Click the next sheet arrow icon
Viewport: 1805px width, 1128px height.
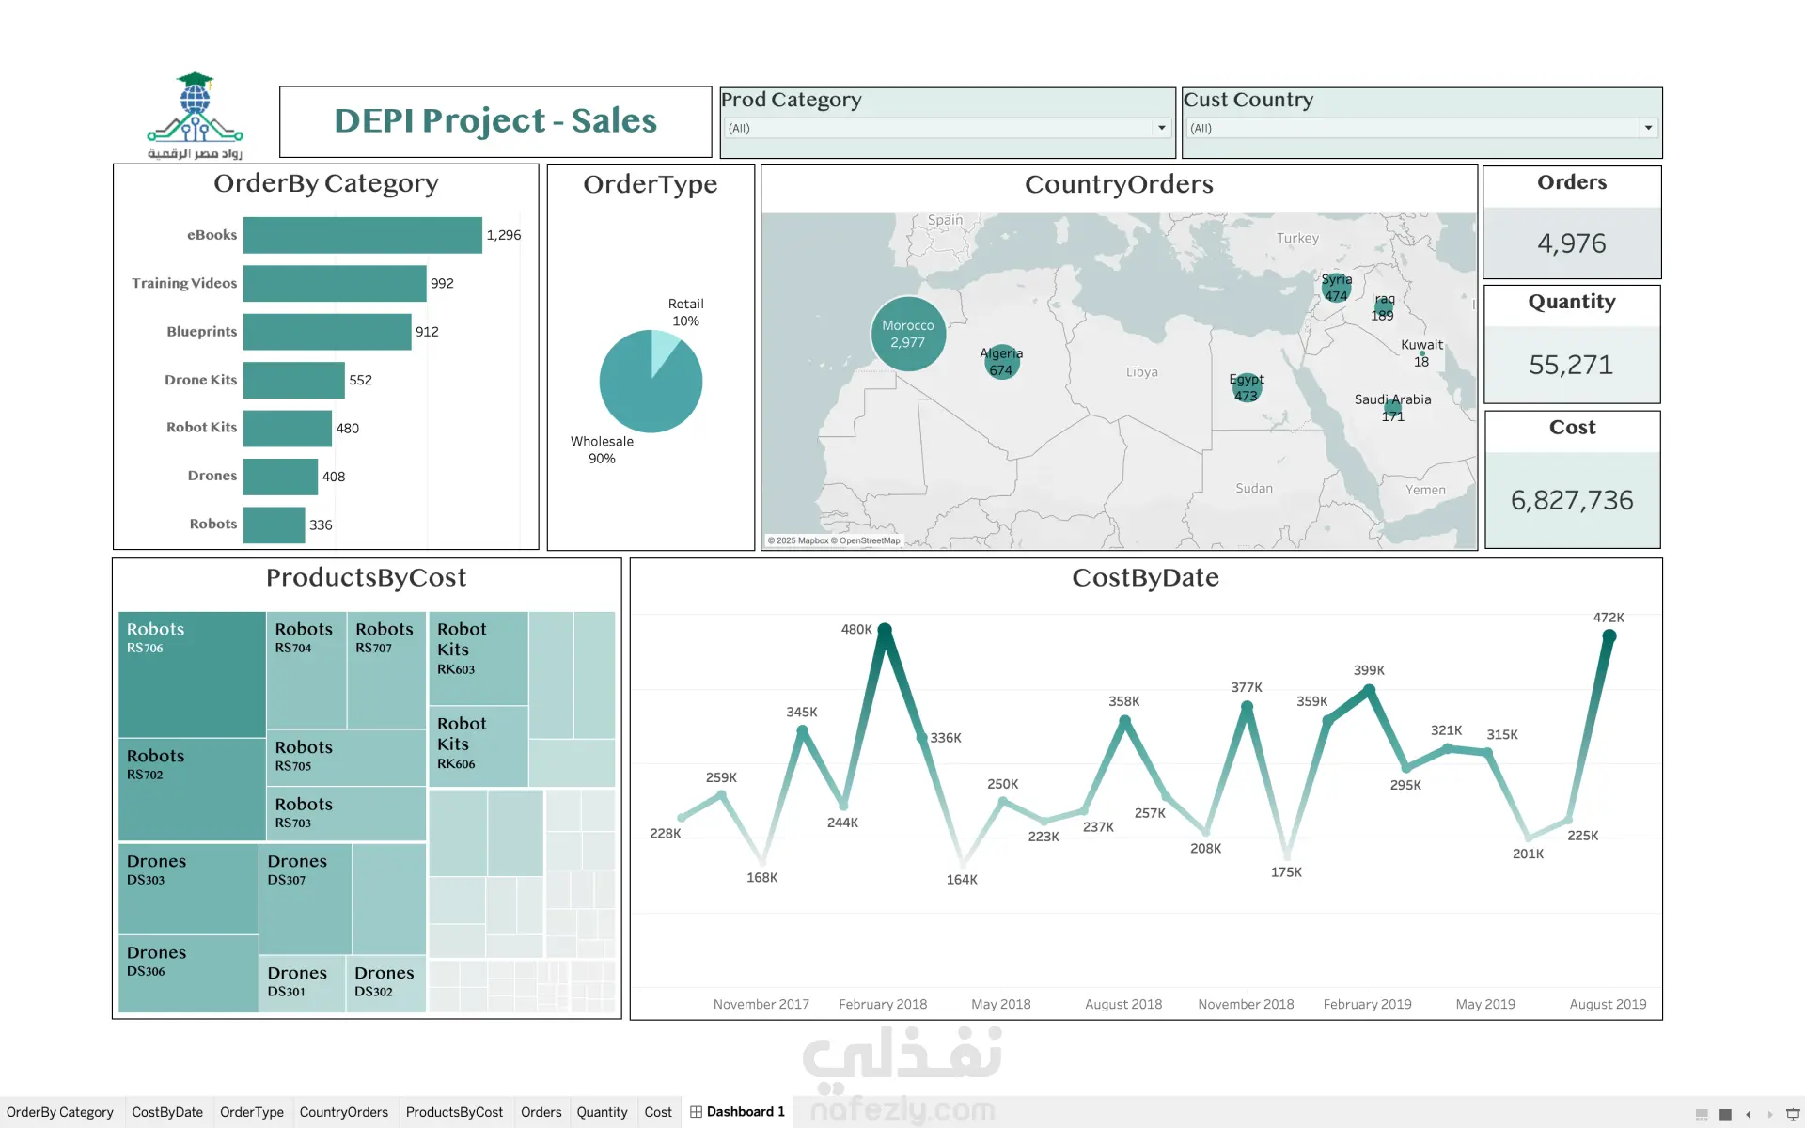(x=1770, y=1114)
